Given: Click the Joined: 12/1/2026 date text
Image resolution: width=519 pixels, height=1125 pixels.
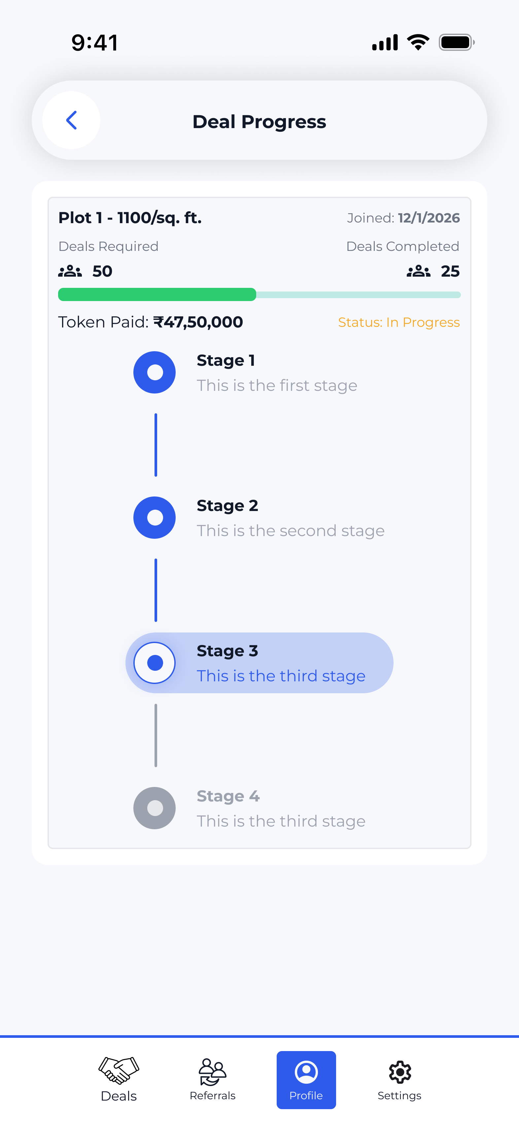Looking at the screenshot, I should point(403,218).
